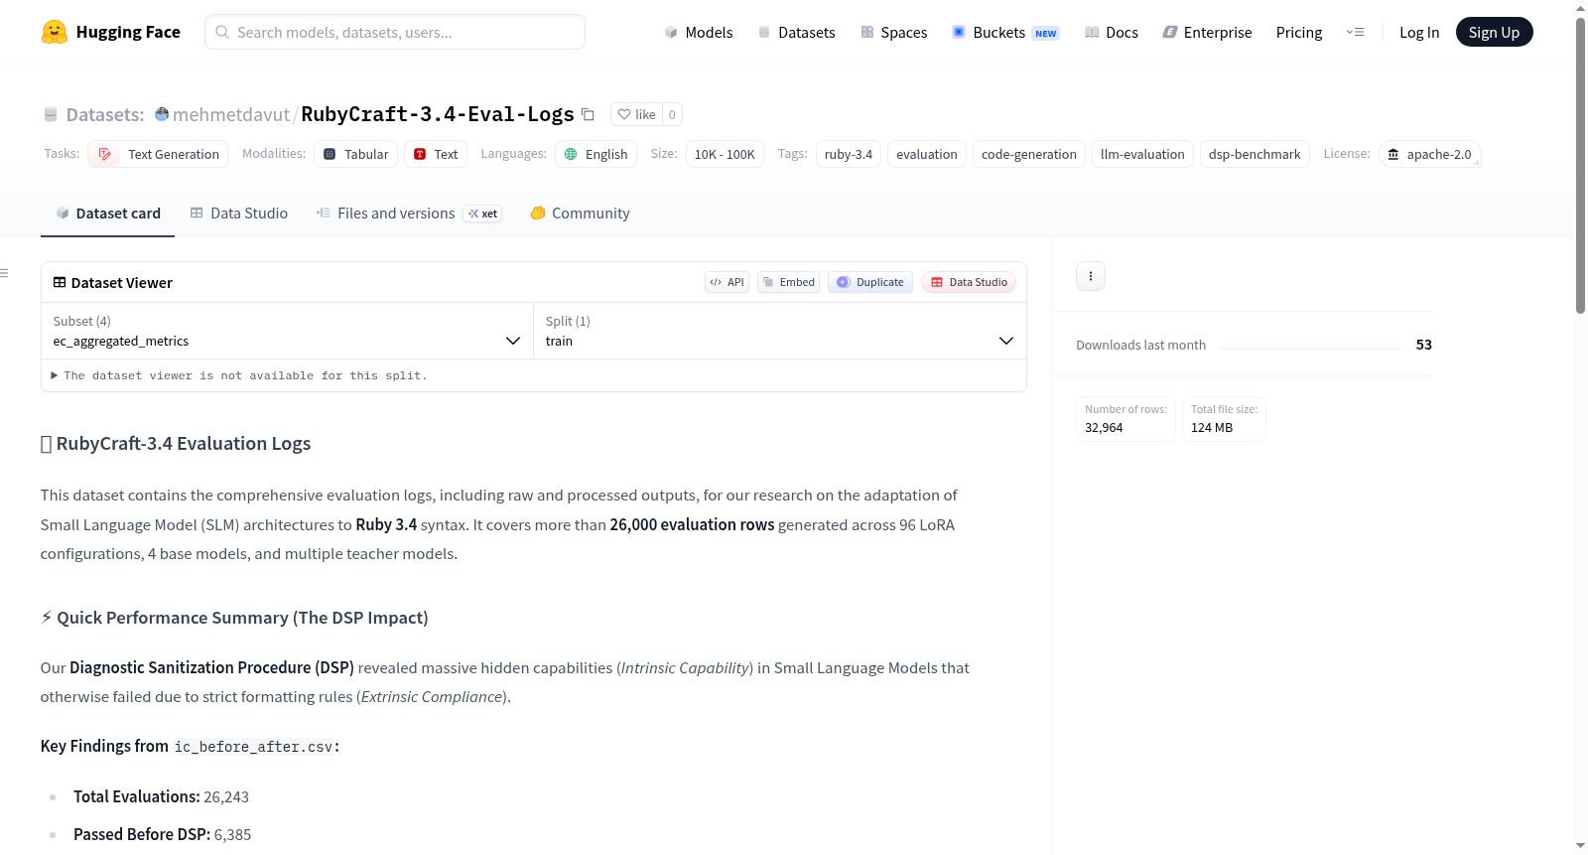Screen dimensions: 1588x855
Task: Go to the Community tab
Action: tap(580, 214)
